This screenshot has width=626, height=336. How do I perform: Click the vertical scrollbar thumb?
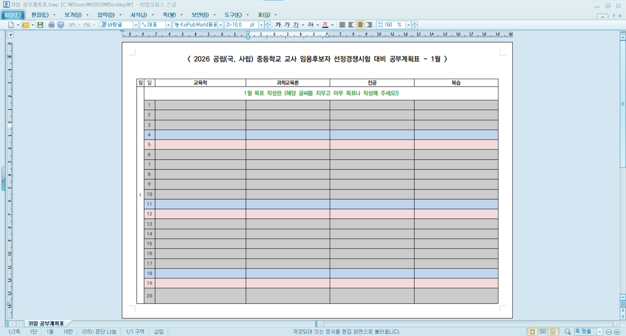click(623, 104)
